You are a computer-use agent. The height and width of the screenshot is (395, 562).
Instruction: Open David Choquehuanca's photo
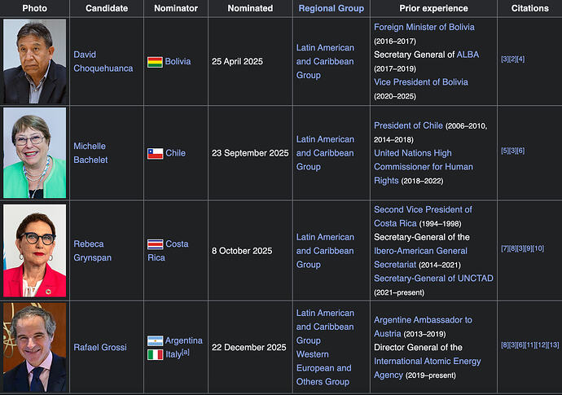(34, 61)
